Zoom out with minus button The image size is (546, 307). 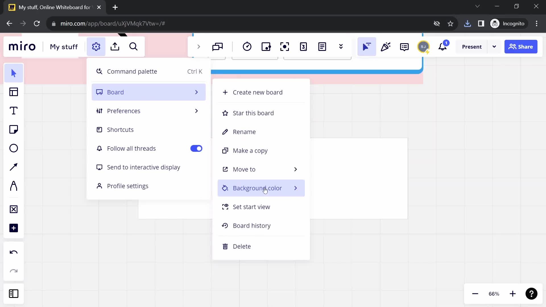coord(475,294)
